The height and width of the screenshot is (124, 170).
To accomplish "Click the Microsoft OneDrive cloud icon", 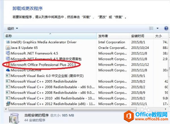I will pyautogui.click(x=8, y=70).
